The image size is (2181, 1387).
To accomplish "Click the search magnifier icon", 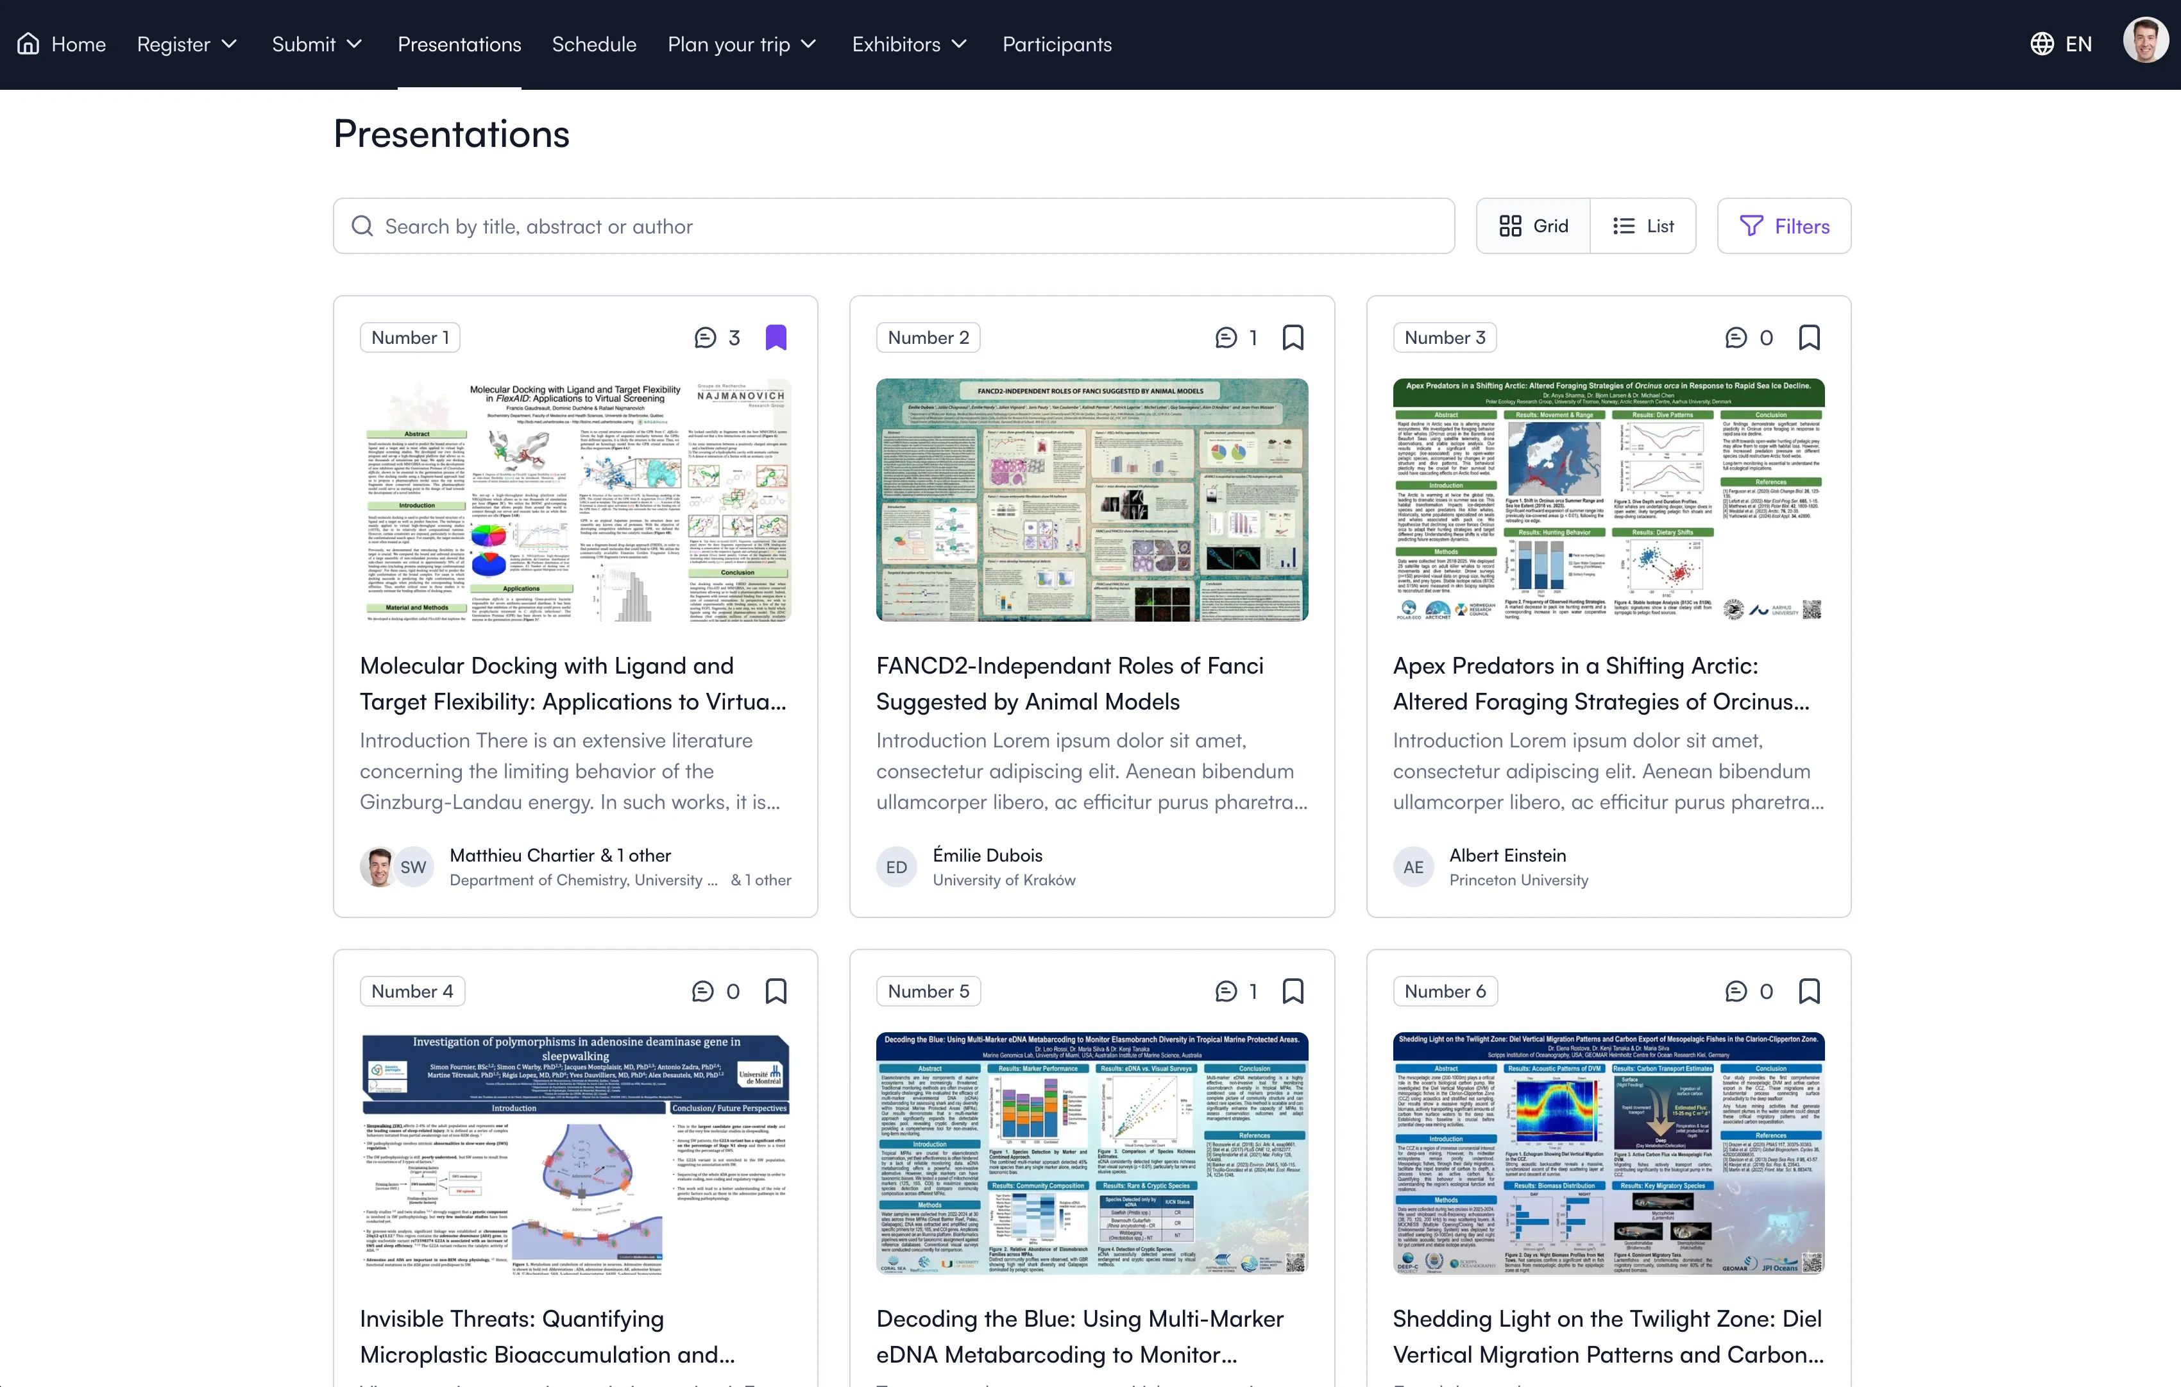I will click(362, 226).
